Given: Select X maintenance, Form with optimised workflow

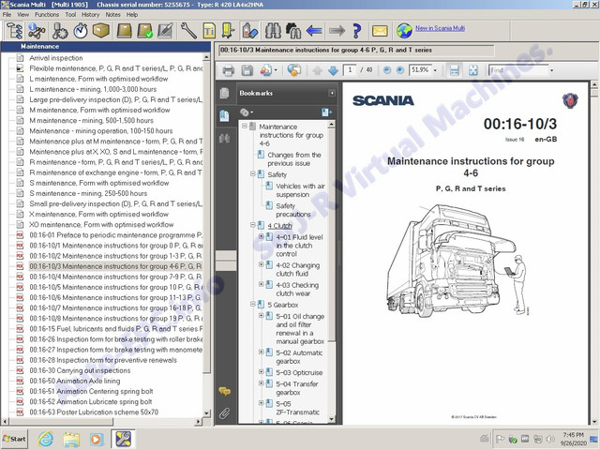Looking at the screenshot, I should (98, 215).
